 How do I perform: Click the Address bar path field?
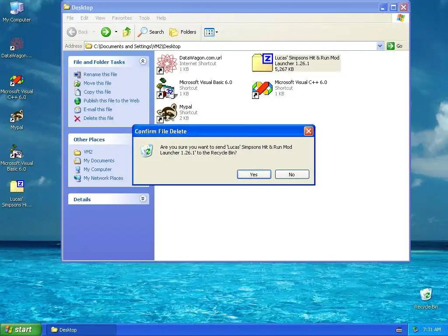coord(231,46)
